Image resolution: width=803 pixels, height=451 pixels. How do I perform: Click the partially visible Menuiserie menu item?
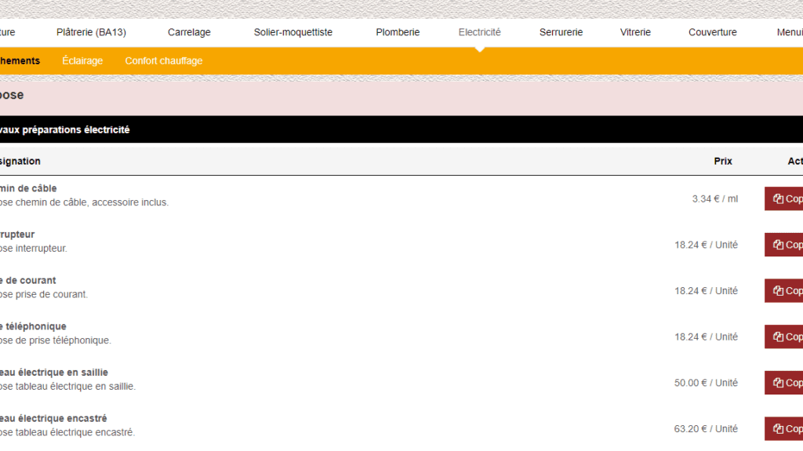[x=789, y=32]
